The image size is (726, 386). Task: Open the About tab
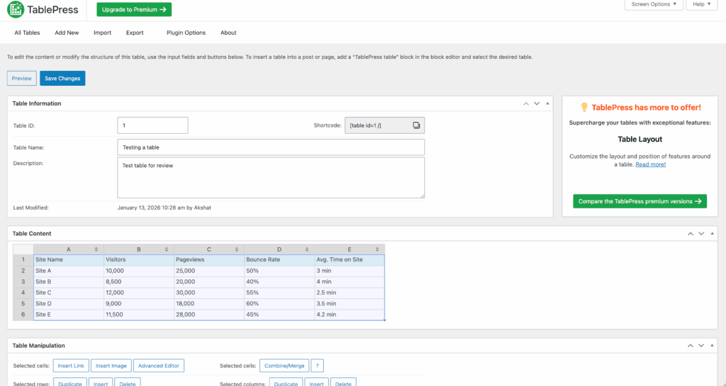[x=228, y=33]
